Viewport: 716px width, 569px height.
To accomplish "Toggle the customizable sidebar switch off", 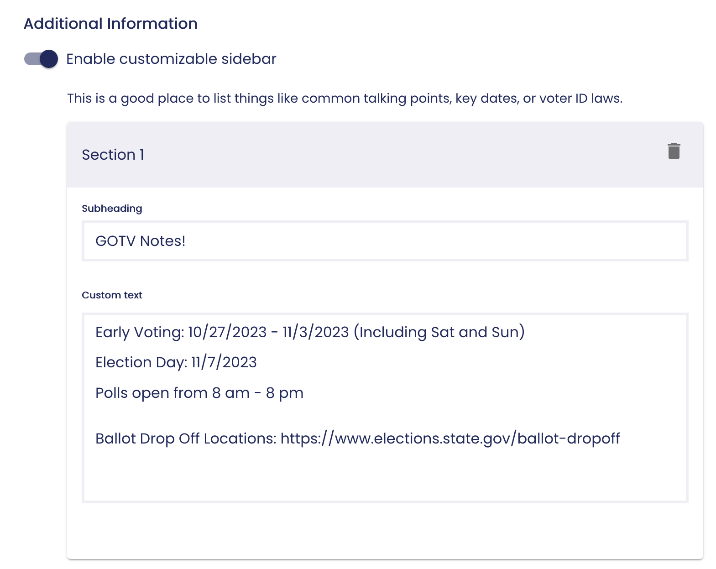I will click(41, 59).
